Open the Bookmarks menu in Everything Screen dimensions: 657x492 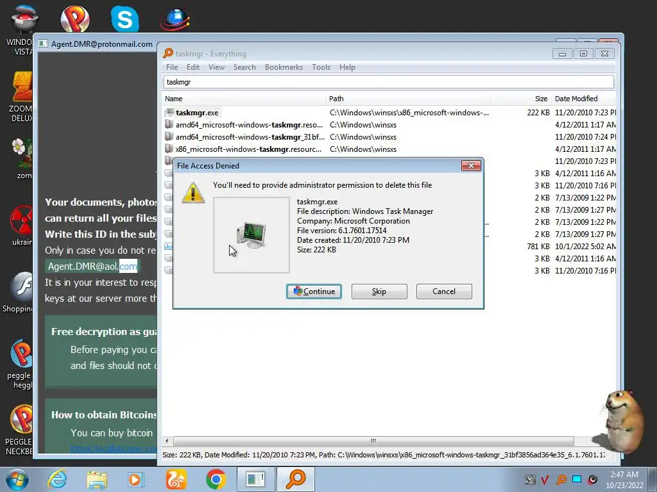[x=284, y=67]
